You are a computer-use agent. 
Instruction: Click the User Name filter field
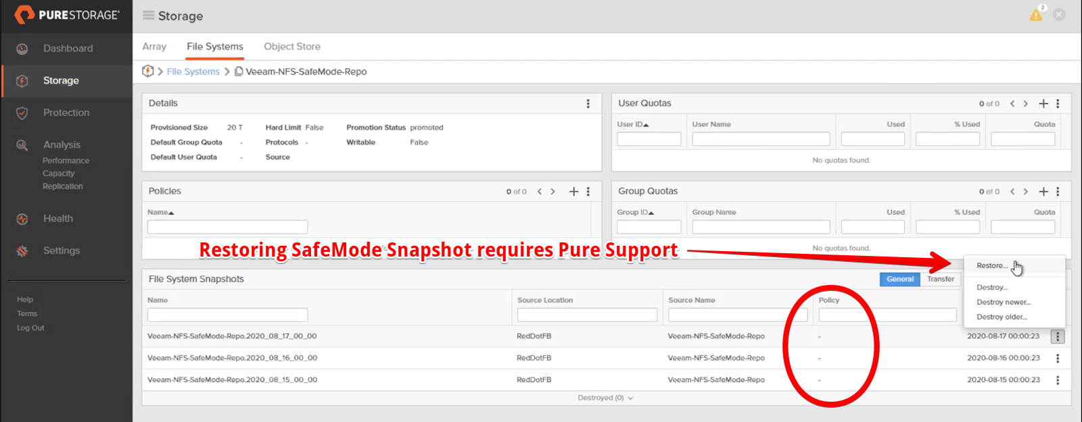[761, 139]
